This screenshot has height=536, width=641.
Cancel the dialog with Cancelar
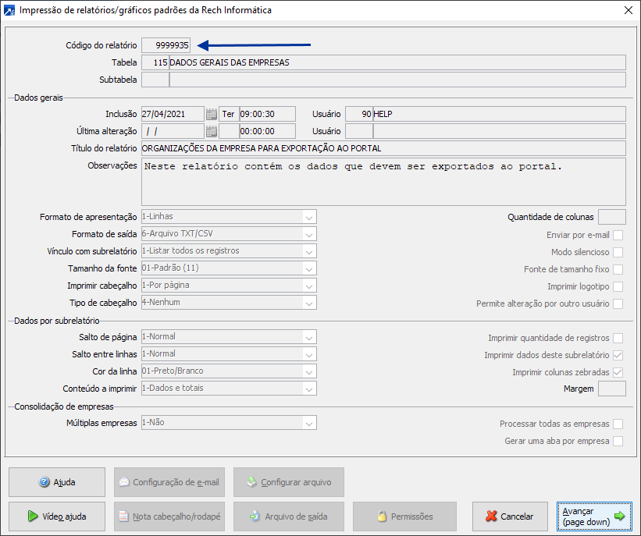(x=510, y=516)
